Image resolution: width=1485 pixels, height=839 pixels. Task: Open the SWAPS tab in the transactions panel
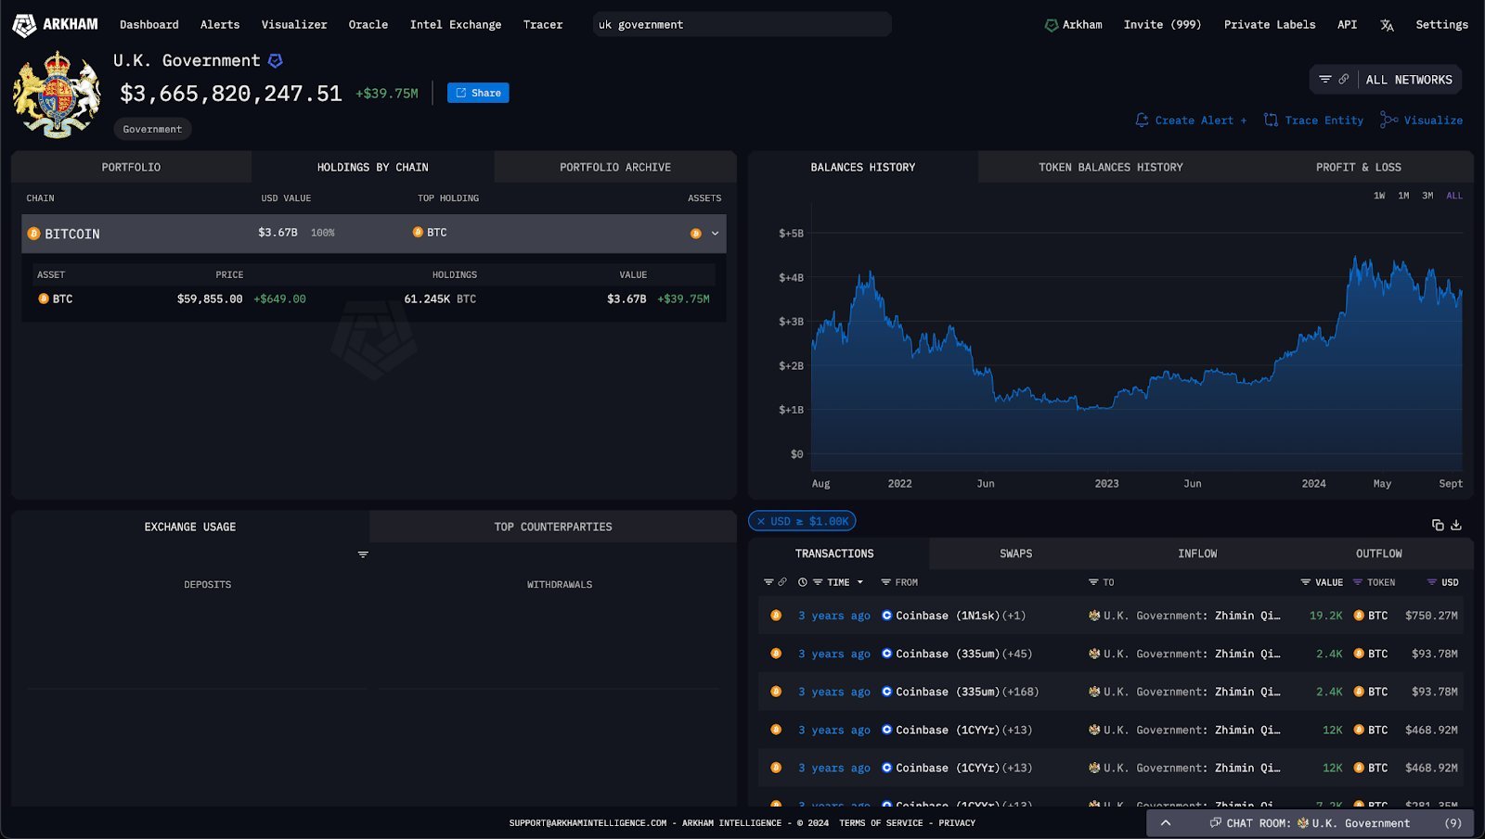point(1014,553)
